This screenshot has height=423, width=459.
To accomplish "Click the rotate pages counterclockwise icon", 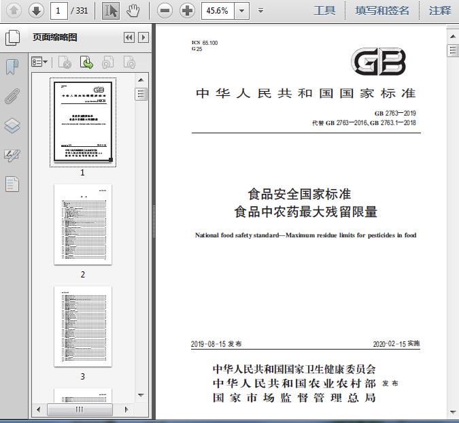I will (x=107, y=63).
